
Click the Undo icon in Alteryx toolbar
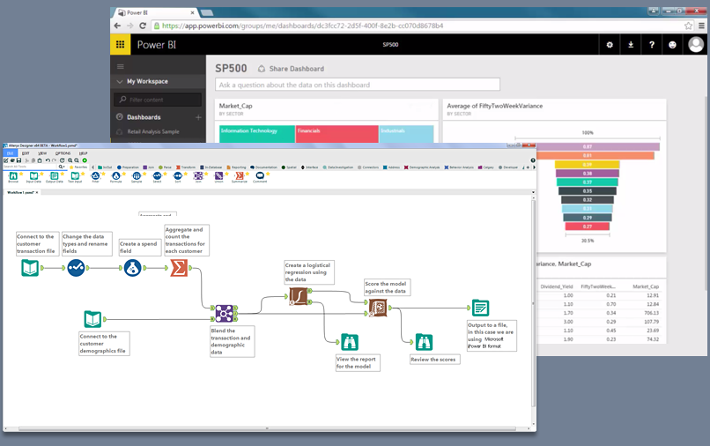coord(48,160)
